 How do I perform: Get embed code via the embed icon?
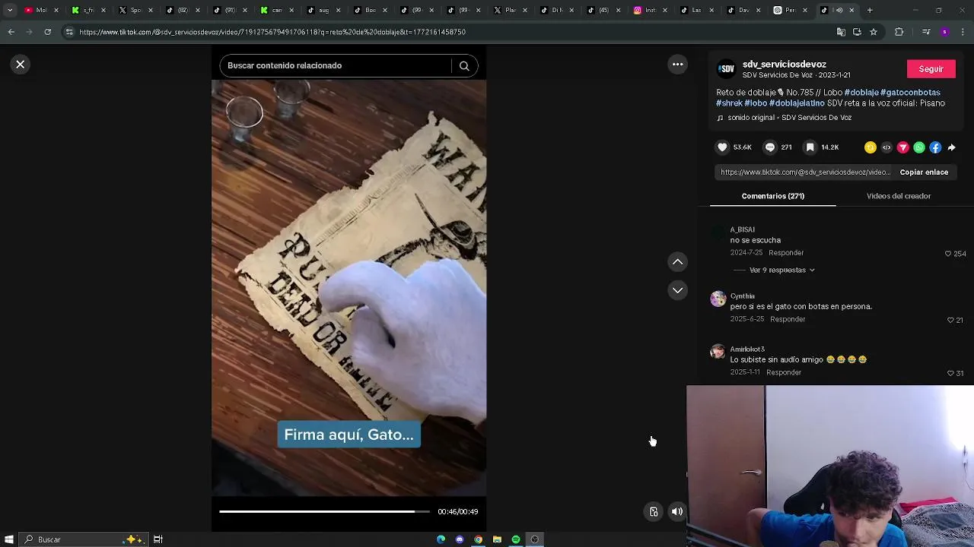click(x=886, y=147)
